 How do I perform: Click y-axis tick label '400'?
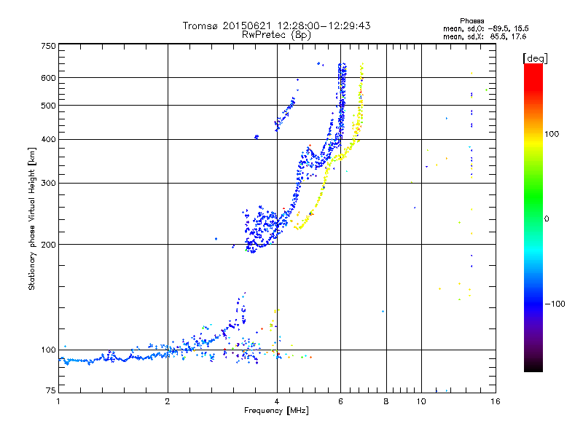point(48,140)
